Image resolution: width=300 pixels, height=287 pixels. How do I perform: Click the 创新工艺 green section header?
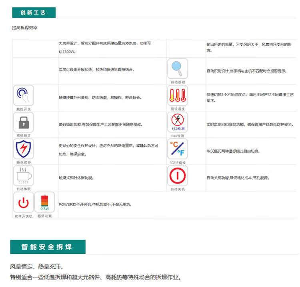point(33,12)
